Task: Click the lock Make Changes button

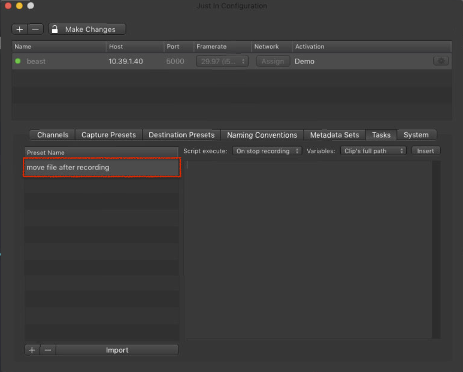Action: (x=87, y=29)
